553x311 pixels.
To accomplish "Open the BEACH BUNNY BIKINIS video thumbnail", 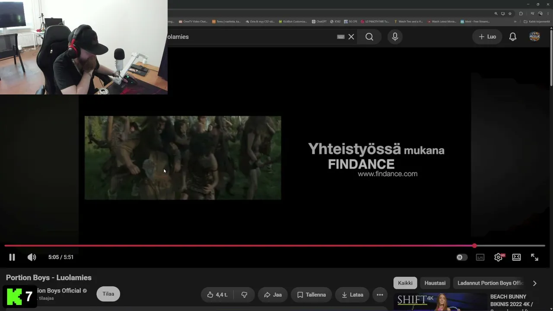I will (x=440, y=302).
